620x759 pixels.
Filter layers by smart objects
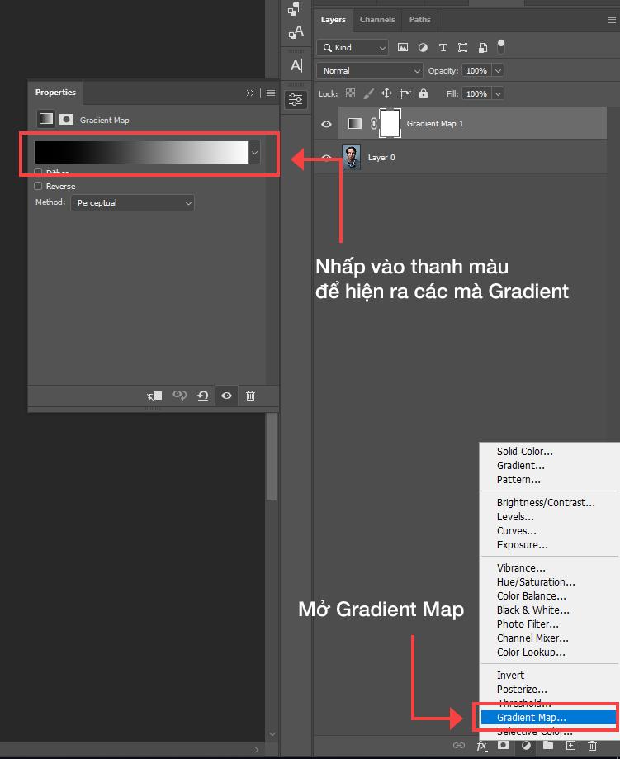click(x=483, y=47)
